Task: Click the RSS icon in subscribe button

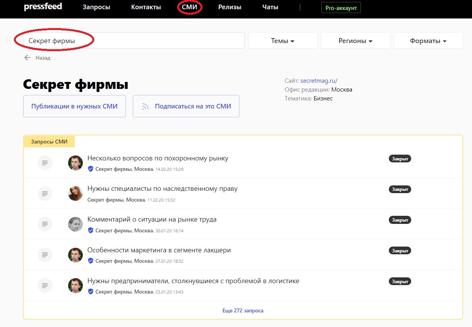Action: pyautogui.click(x=145, y=107)
